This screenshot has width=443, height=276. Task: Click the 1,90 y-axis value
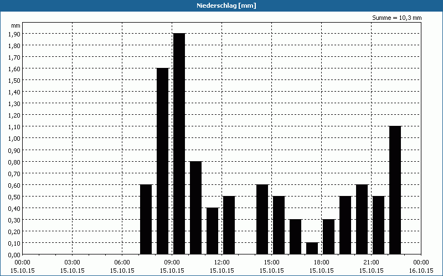[x=15, y=34]
